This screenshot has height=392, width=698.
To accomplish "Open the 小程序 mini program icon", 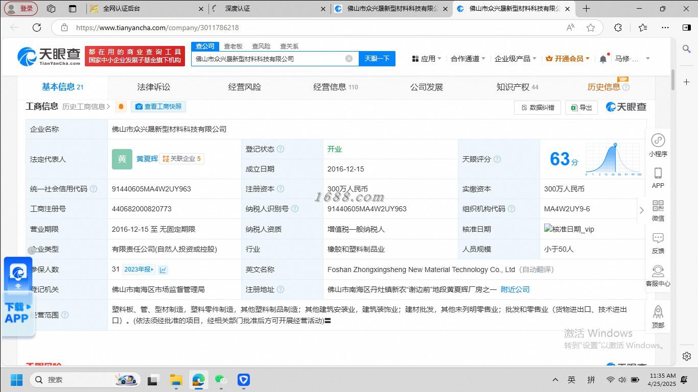I will [x=658, y=145].
